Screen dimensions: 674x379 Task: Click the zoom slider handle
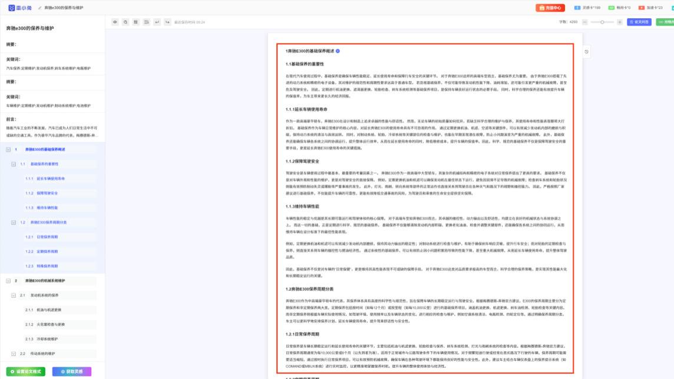[602, 22]
